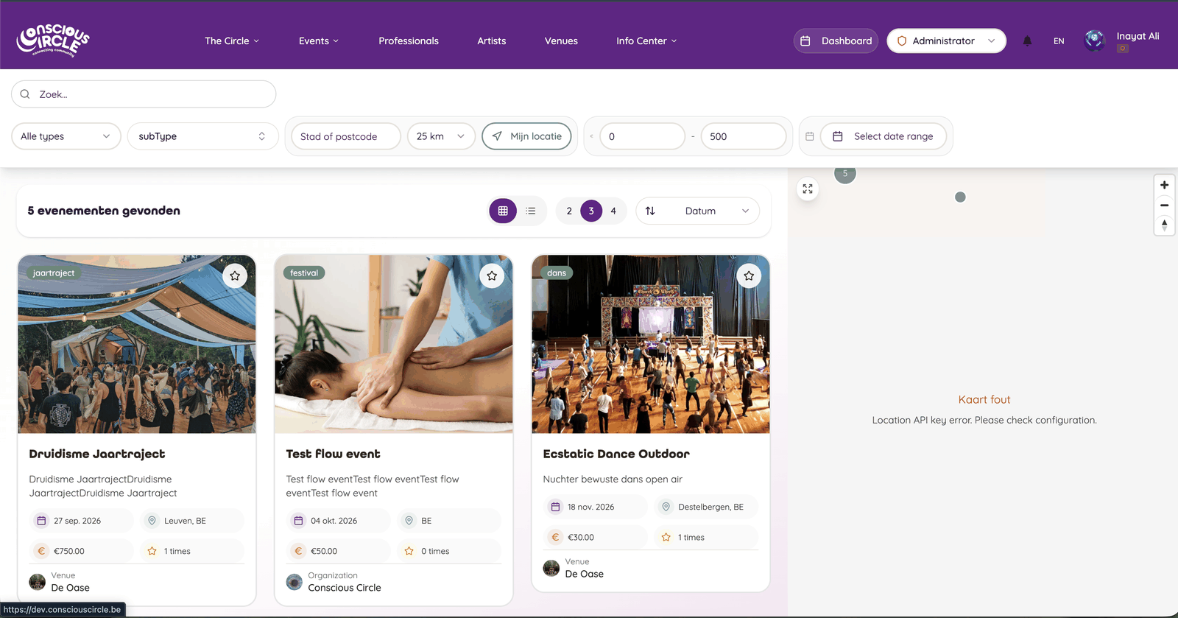This screenshot has height=618, width=1178.
Task: Set 2 columns in grid
Action: (x=569, y=211)
